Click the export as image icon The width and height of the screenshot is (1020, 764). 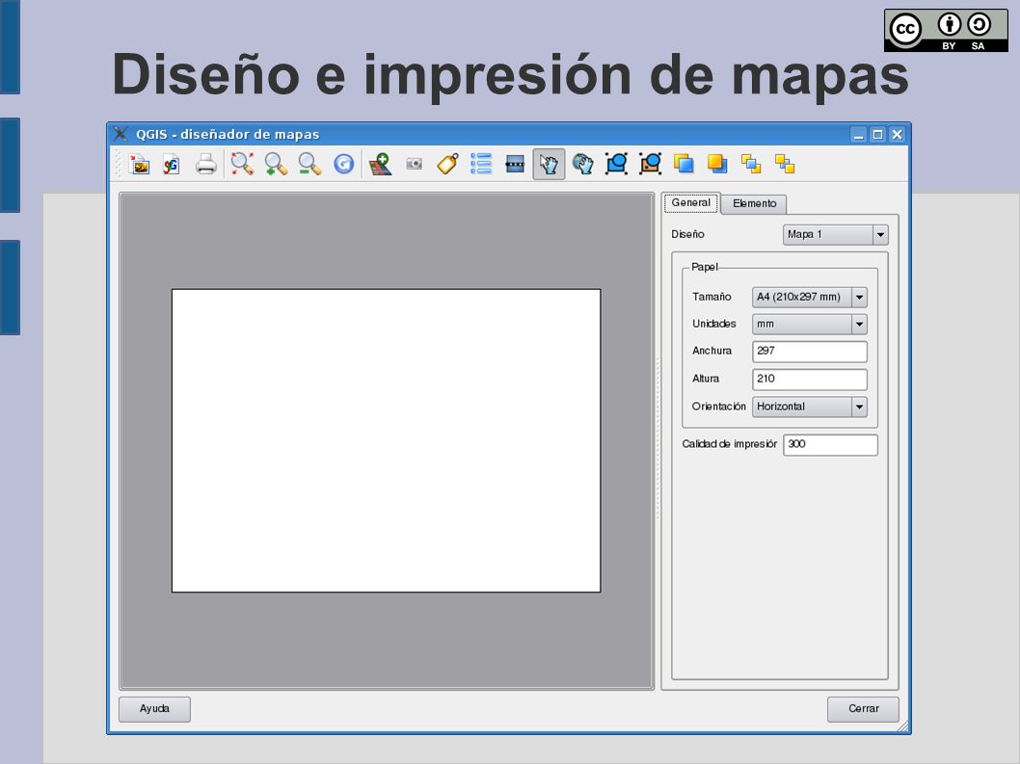coord(139,165)
